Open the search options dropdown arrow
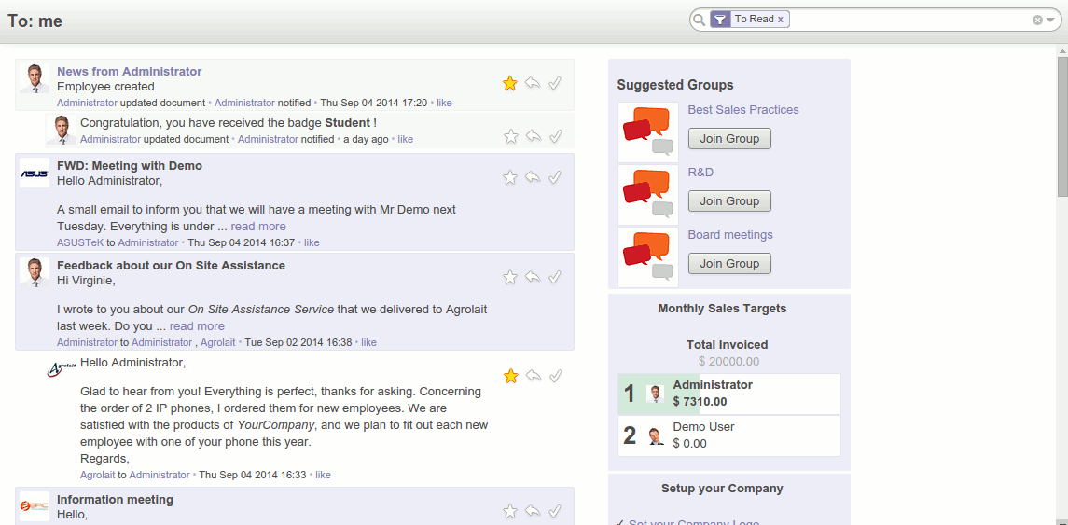The width and height of the screenshot is (1068, 525). click(1050, 20)
